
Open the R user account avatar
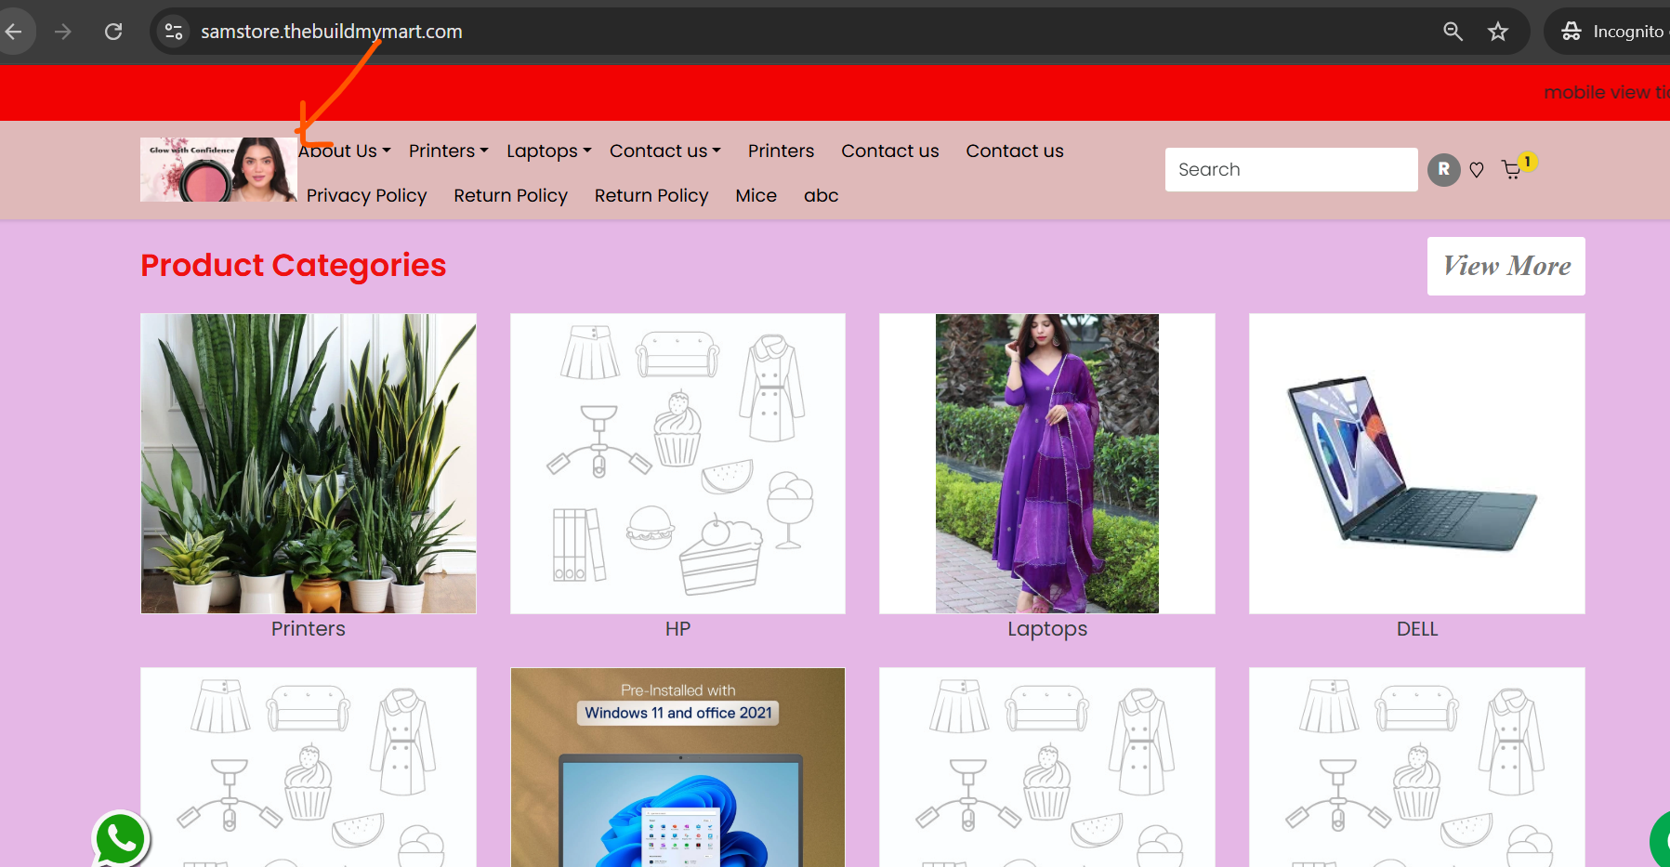click(1443, 169)
